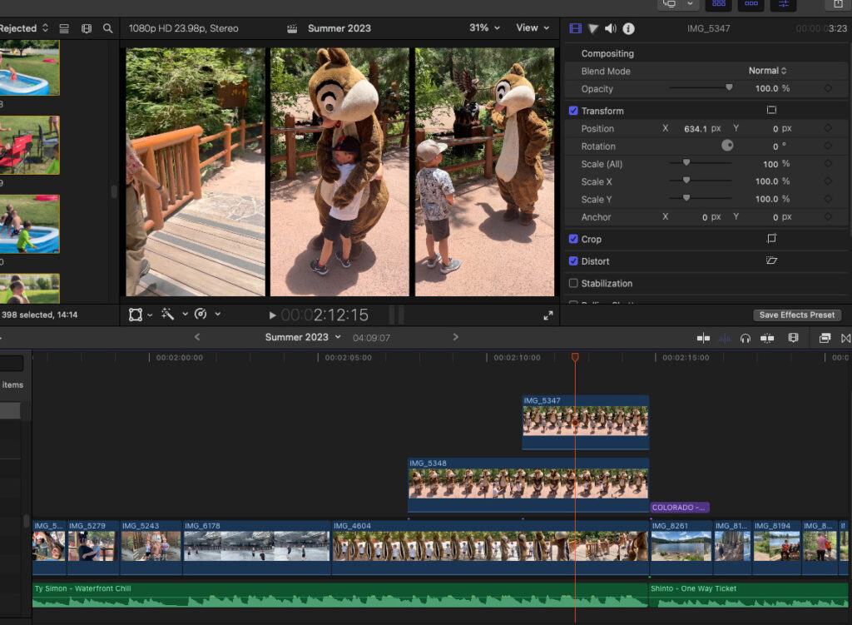
Task: Add keyframe for Rotation parameter
Action: [x=828, y=146]
